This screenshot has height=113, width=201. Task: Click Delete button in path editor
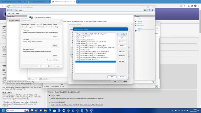122,46
